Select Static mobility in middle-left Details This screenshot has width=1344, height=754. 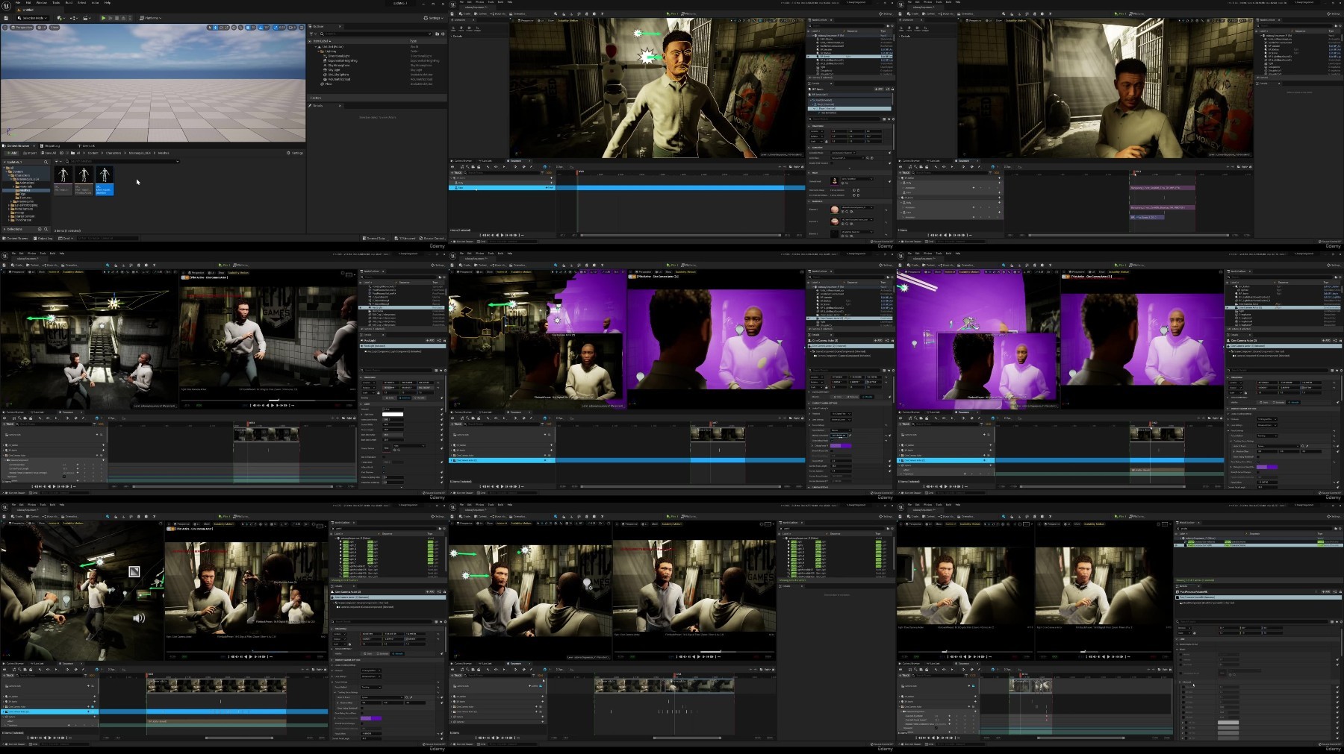(x=390, y=398)
